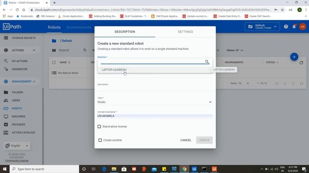Focus the Machine search input field
309x173 pixels.
click(x=153, y=62)
